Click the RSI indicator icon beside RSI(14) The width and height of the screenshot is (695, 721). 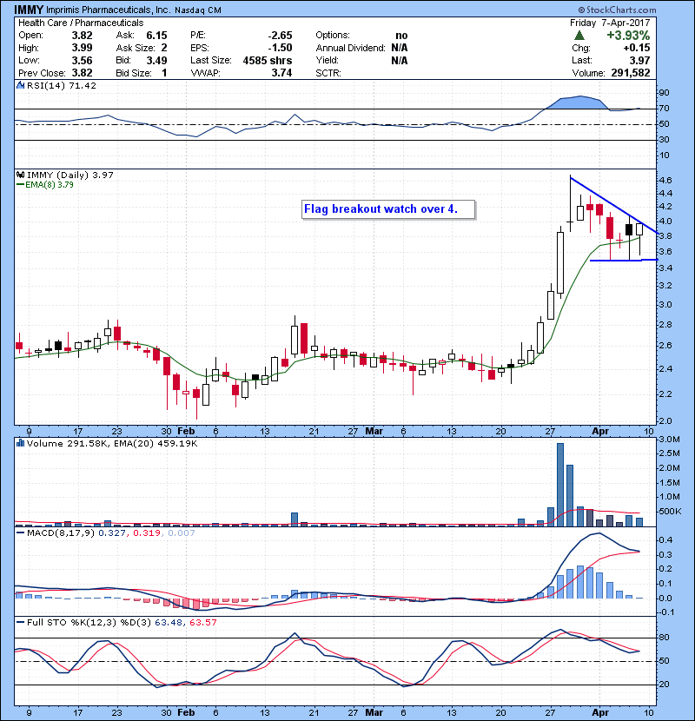pos(20,85)
